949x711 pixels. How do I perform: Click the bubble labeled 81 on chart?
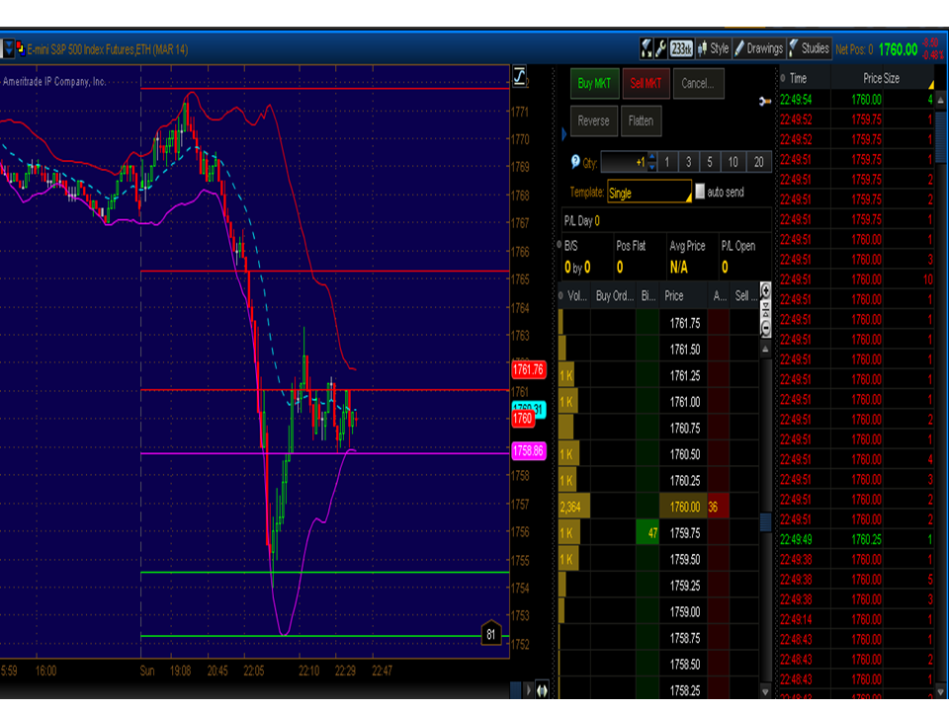click(491, 634)
